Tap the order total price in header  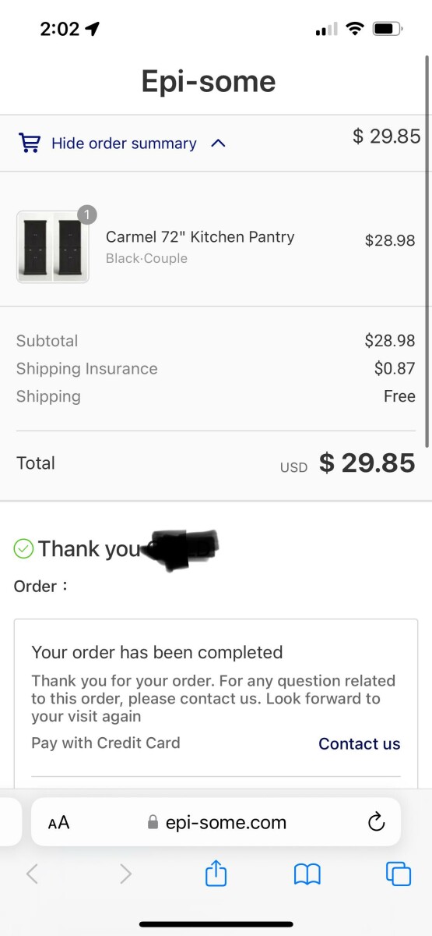[x=386, y=136]
